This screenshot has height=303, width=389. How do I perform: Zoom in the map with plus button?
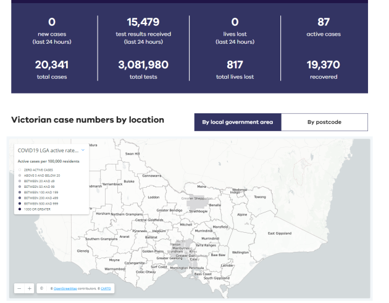[29, 288]
